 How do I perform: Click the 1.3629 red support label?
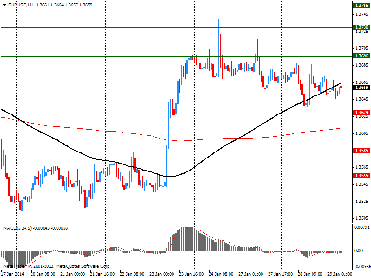click(362, 113)
